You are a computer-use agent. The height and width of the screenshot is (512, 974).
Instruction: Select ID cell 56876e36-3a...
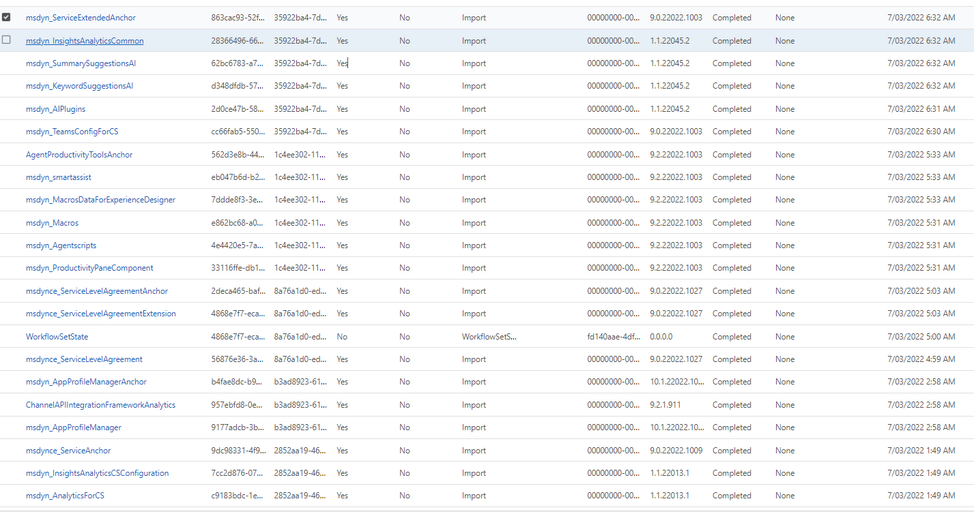pos(238,359)
